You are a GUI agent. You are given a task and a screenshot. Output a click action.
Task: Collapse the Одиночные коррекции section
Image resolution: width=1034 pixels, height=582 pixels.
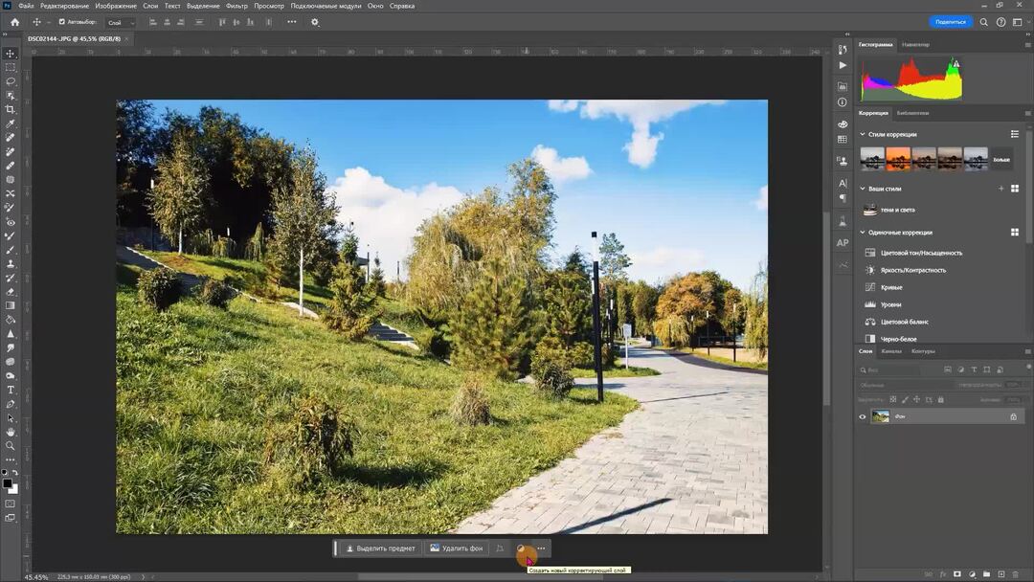pos(861,232)
